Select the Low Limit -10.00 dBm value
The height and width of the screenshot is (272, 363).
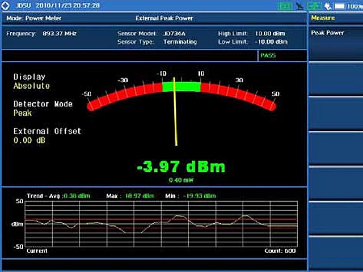[271, 42]
